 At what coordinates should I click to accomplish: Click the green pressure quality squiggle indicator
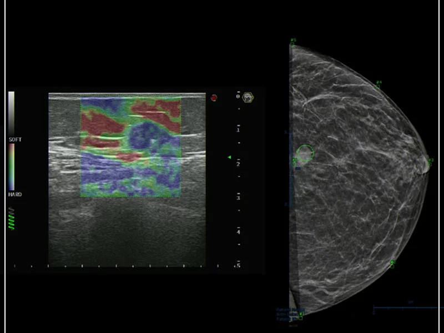point(11,223)
